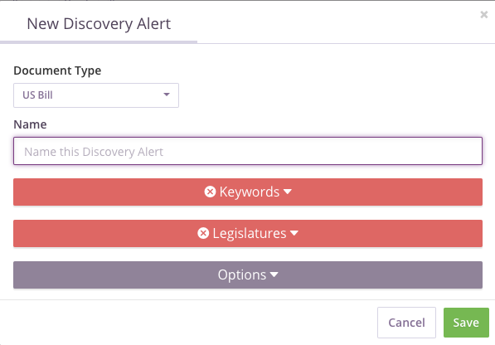Click the caret arrow after Legislatures
The width and height of the screenshot is (495, 345).
[x=294, y=233]
